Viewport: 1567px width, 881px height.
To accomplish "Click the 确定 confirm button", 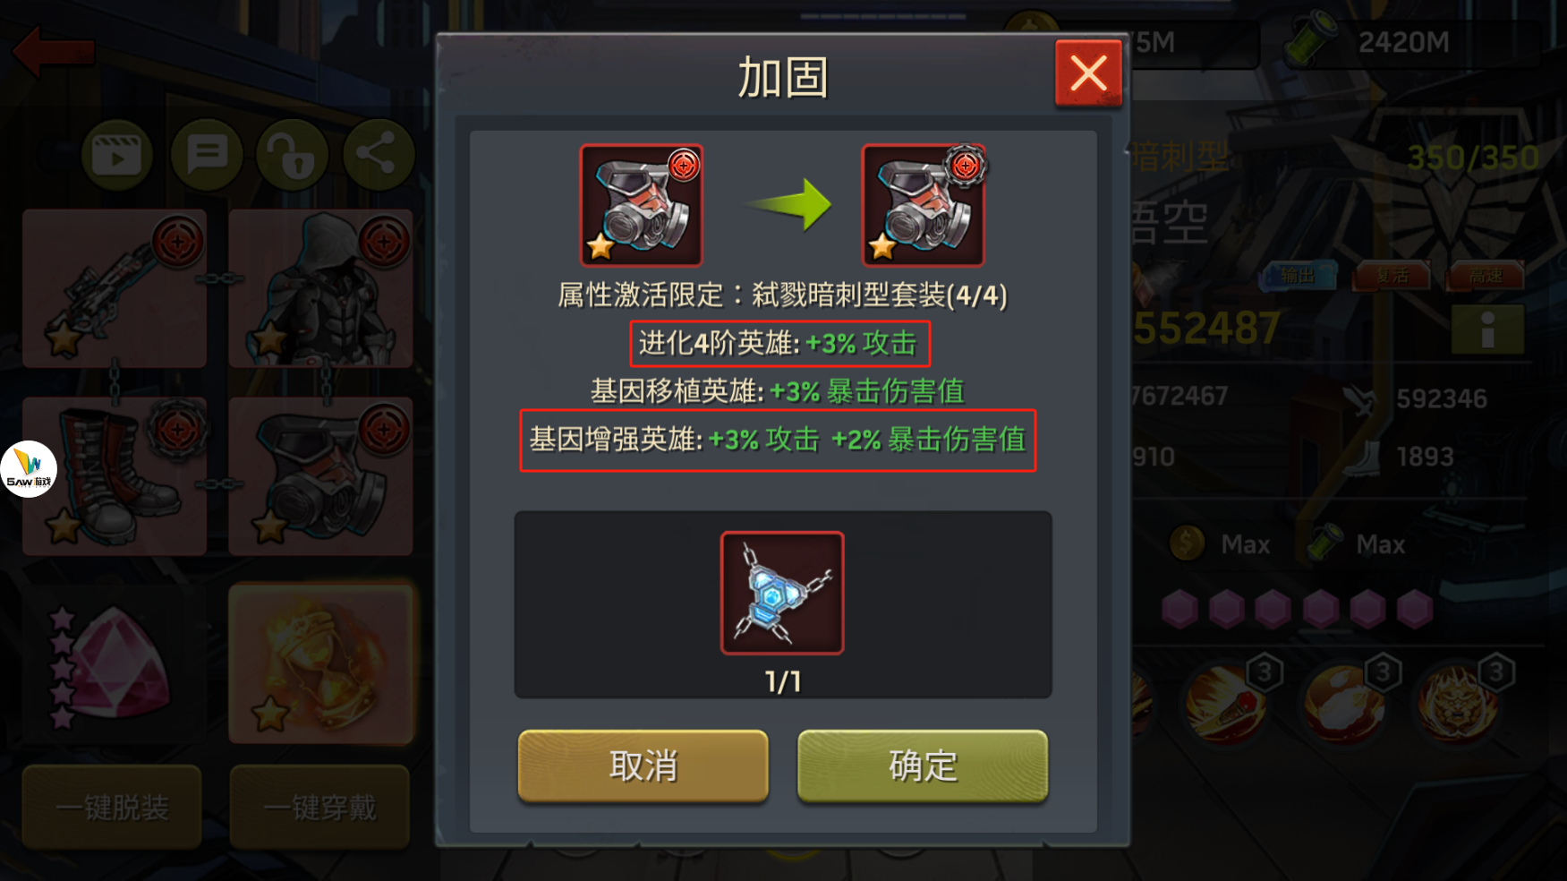I will 923,766.
